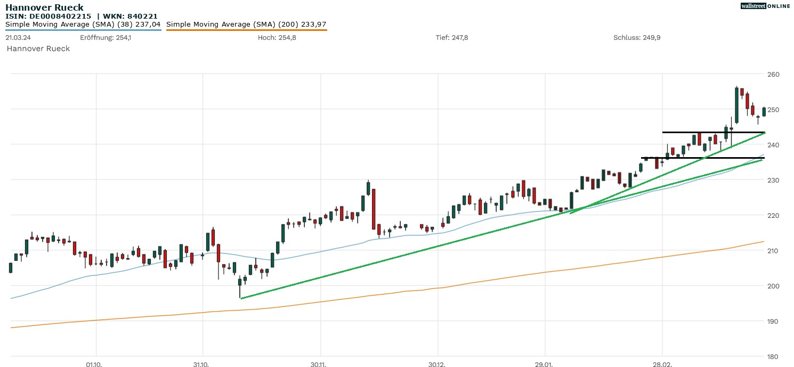This screenshot has height=367, width=794.
Task: Click the orange underline beneath SMA (200)
Action: [246, 30]
